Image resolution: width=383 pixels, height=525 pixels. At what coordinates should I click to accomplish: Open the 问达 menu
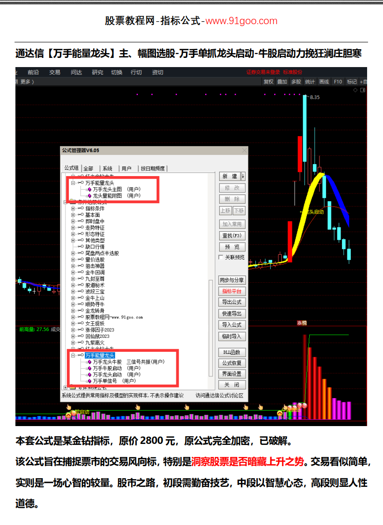tap(77, 72)
